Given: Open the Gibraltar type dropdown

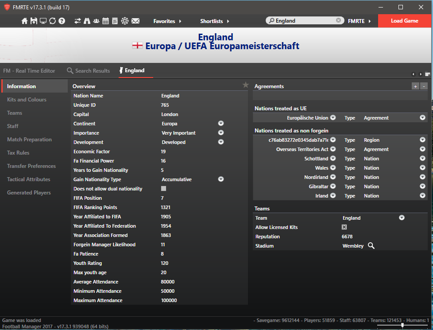Looking at the screenshot, I should (x=422, y=186).
